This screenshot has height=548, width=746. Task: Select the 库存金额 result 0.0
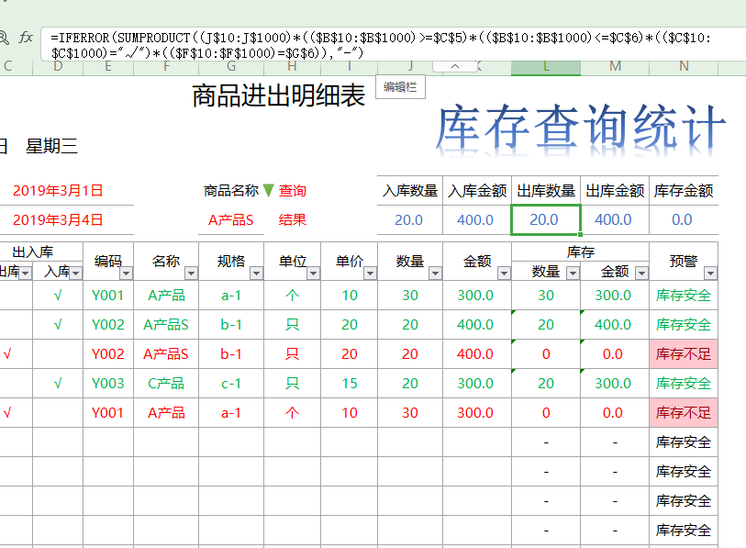[x=684, y=220]
